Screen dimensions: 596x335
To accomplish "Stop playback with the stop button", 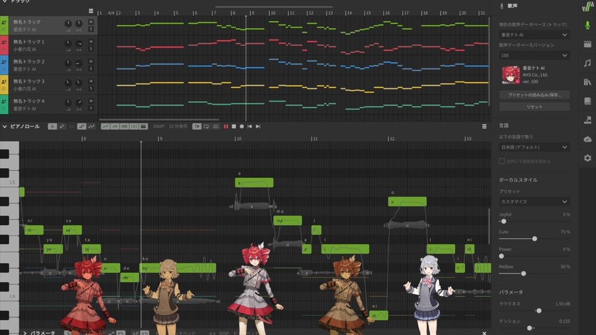I will point(234,127).
